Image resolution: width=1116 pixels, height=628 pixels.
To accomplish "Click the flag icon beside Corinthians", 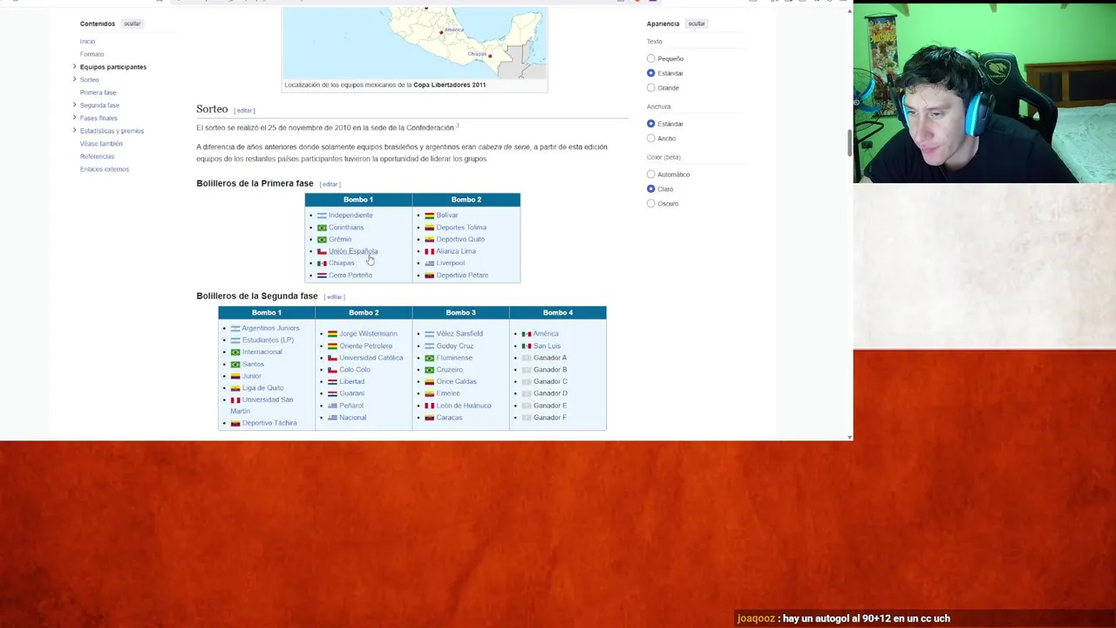I will pos(322,228).
